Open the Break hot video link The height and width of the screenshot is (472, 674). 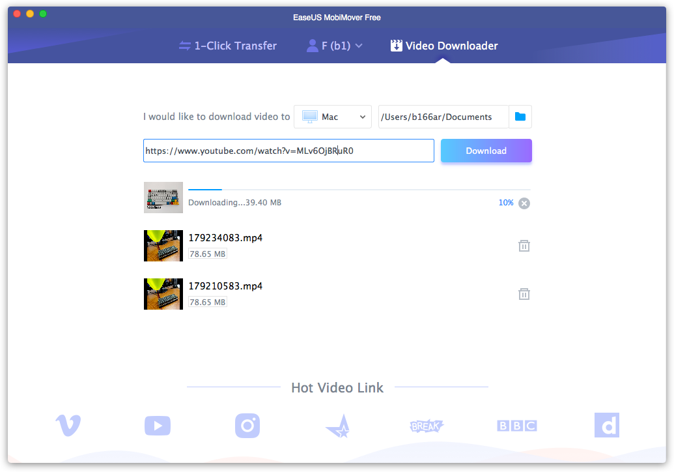click(427, 426)
